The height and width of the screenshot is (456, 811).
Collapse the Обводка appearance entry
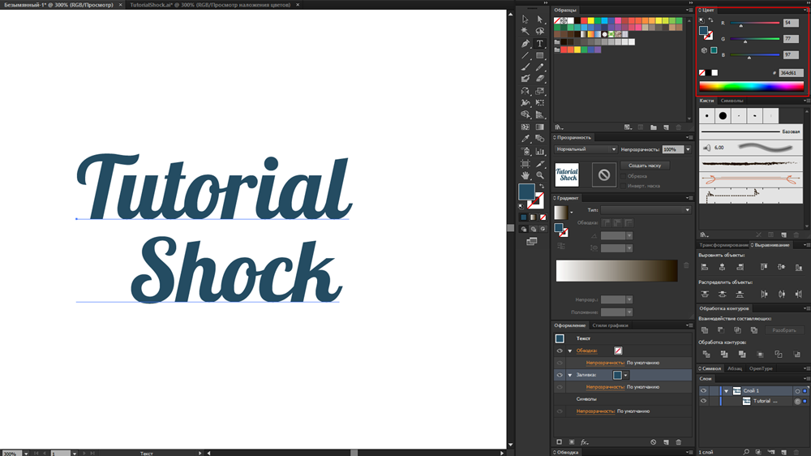point(570,351)
